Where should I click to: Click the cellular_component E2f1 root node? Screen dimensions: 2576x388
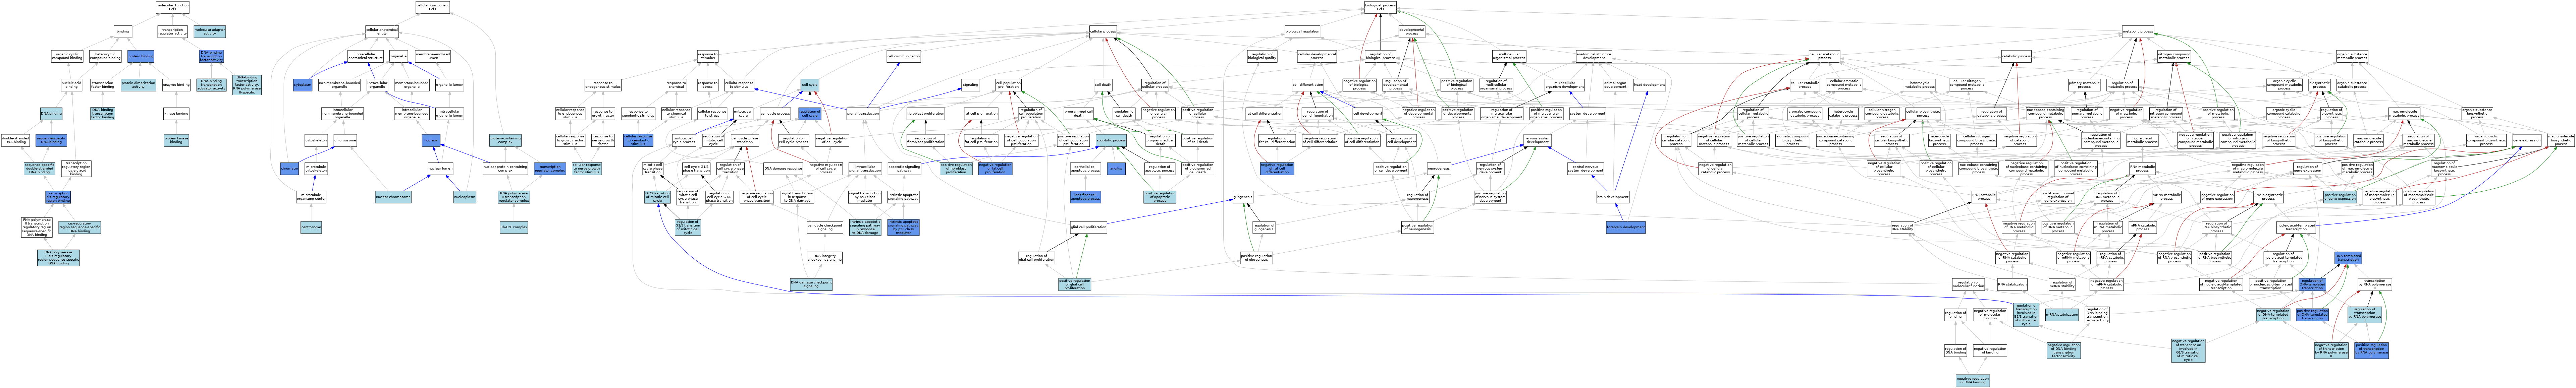432,7
